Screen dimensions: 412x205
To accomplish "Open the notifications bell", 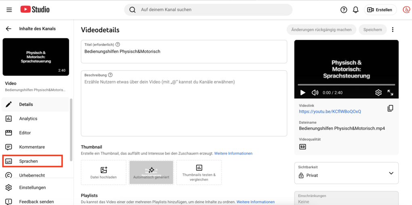I will 355,10.
